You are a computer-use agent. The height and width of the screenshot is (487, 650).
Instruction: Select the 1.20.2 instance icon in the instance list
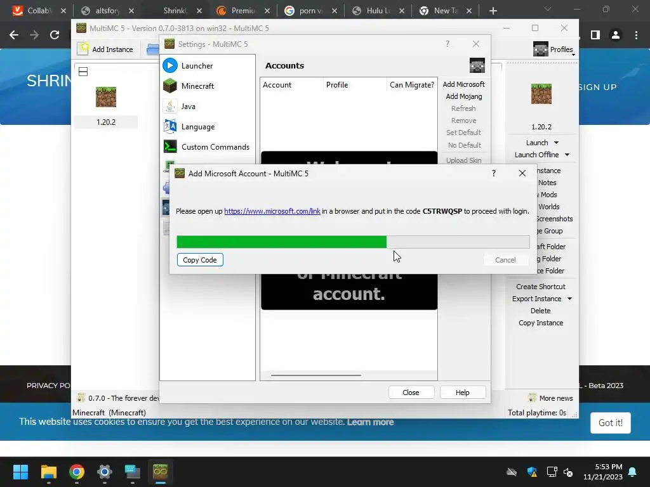[x=106, y=97]
